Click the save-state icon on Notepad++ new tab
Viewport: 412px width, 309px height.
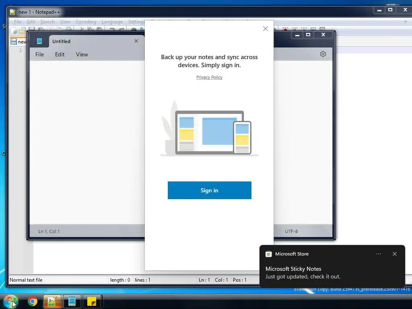pyautogui.click(x=14, y=41)
